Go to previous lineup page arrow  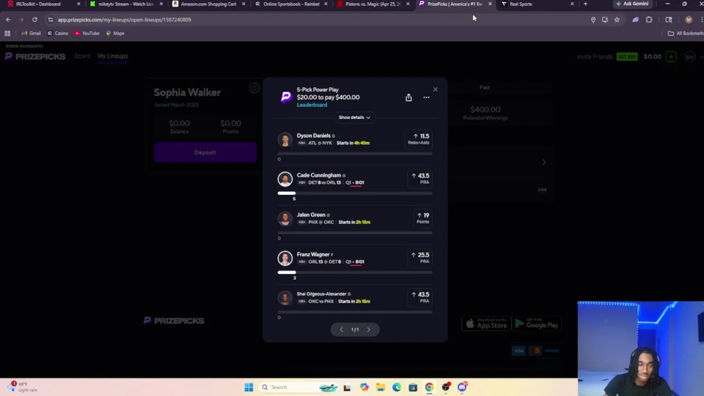click(x=341, y=329)
